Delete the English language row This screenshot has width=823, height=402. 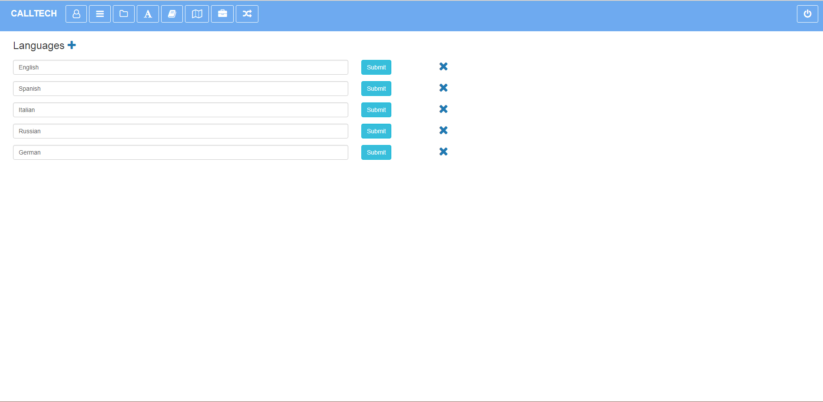pos(443,66)
